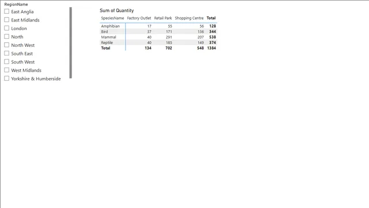369x208 pixels.
Task: Click the SpeciesName column header
Action: click(112, 18)
